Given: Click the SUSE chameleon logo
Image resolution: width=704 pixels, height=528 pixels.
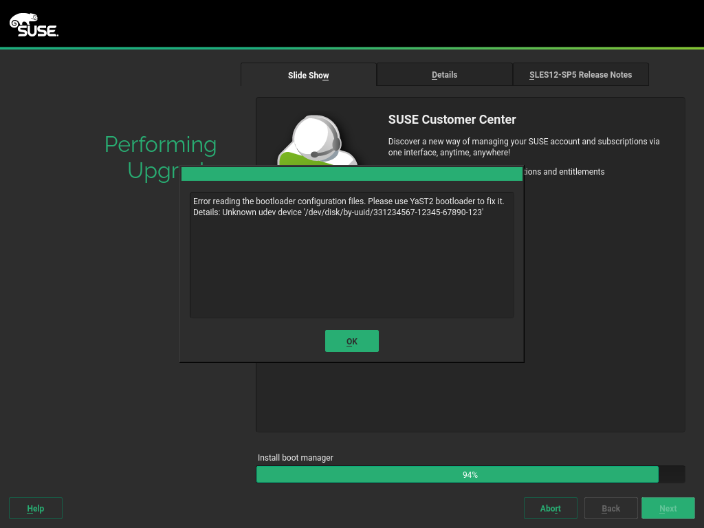Looking at the screenshot, I should [x=34, y=25].
